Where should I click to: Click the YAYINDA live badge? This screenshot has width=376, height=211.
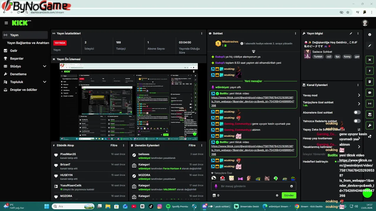pos(60,43)
